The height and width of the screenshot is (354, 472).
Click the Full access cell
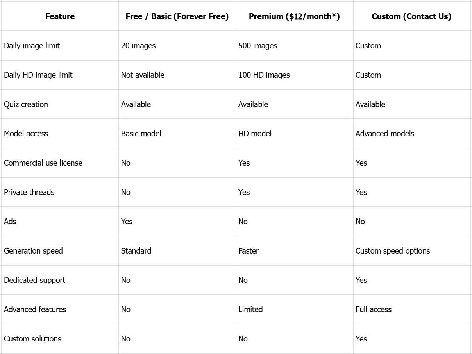374,309
